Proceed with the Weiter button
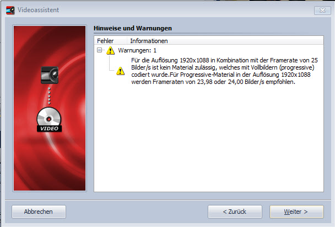The height and width of the screenshot is (227, 335). (x=296, y=212)
